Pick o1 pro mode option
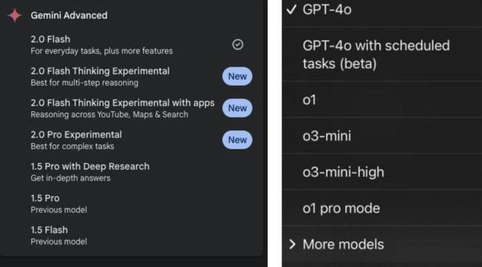 pyautogui.click(x=382, y=208)
